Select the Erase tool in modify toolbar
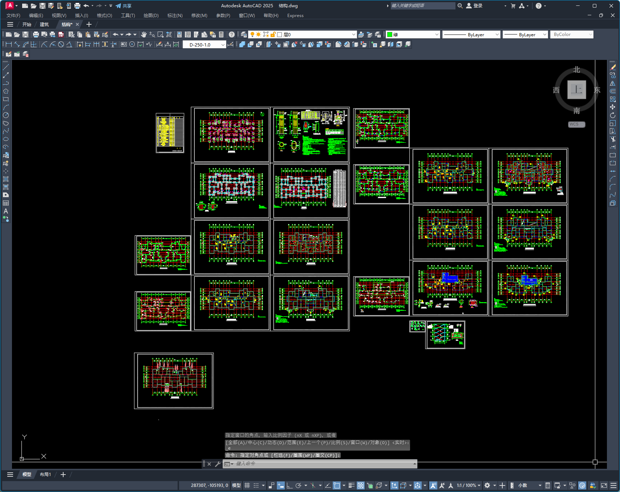Viewport: 620px width, 492px height. pyautogui.click(x=613, y=67)
